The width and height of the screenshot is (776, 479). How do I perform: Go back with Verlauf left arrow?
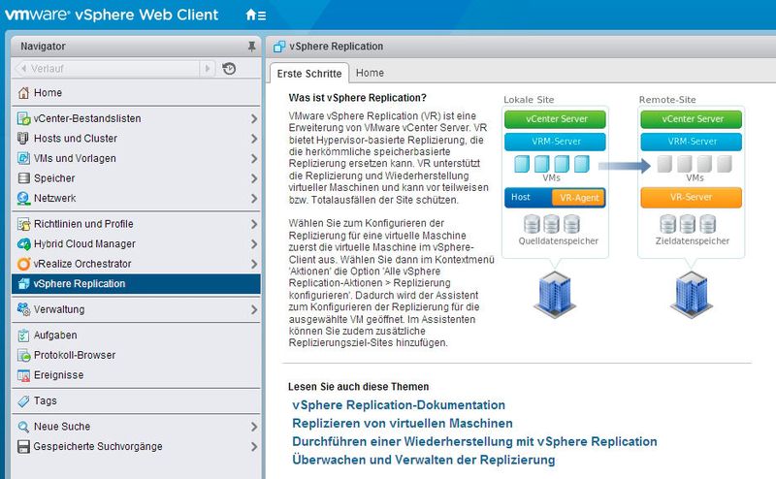(x=23, y=68)
